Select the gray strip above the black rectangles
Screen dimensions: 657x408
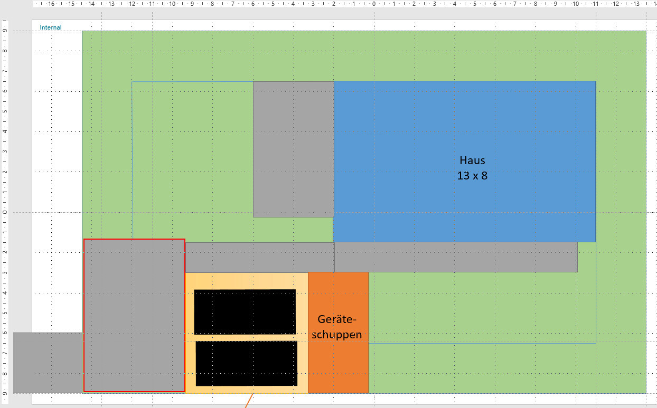coord(259,257)
